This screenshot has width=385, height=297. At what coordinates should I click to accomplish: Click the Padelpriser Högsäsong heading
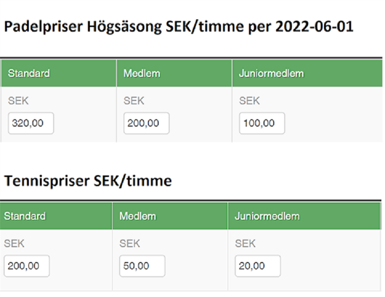(x=179, y=27)
